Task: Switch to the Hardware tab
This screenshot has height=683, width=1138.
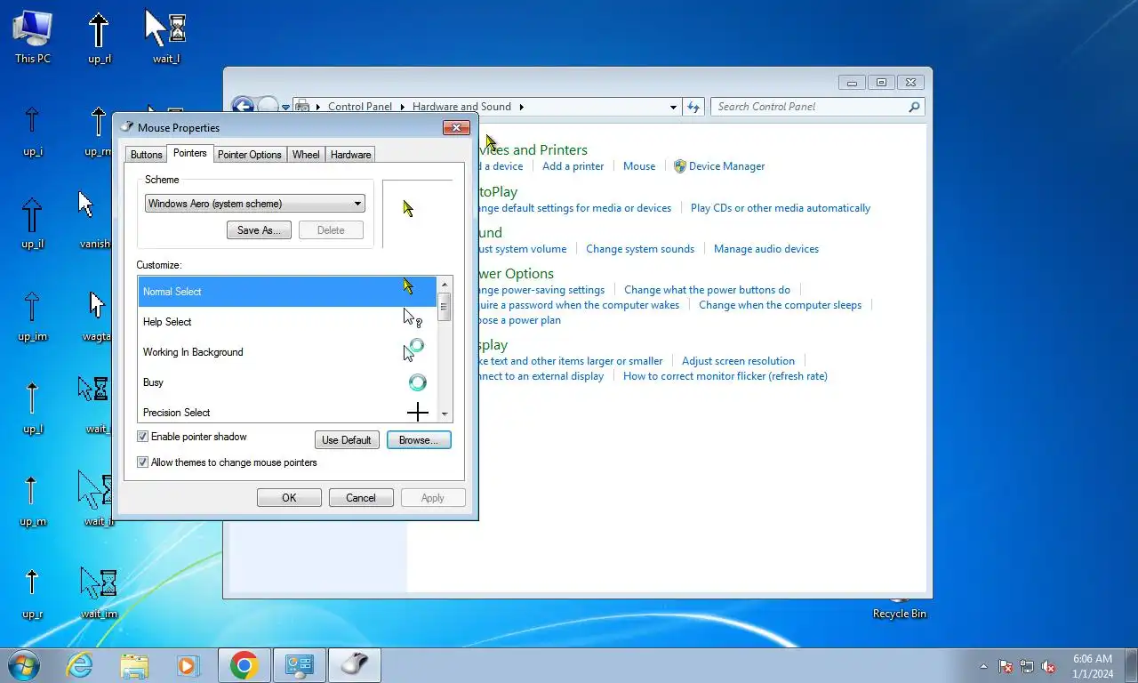Action: 350,155
